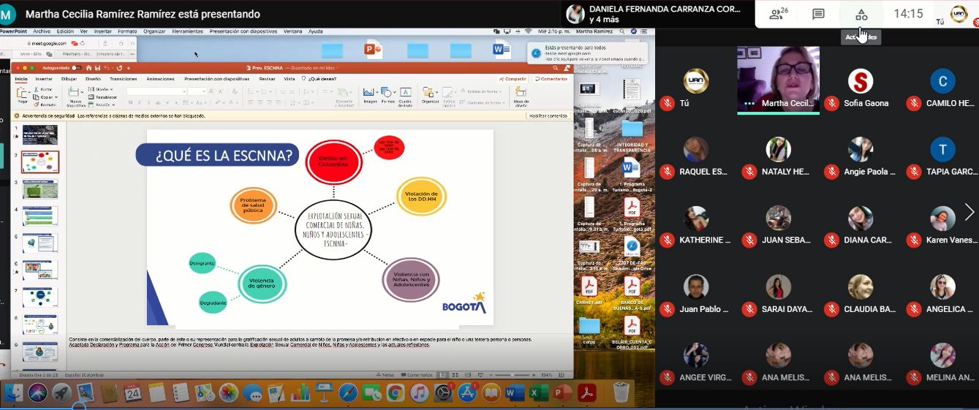
Task: Toggle the Autoguardado switch
Action: 75,68
